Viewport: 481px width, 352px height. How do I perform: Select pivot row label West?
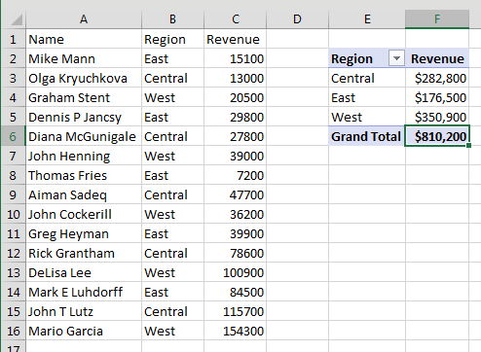click(x=367, y=117)
